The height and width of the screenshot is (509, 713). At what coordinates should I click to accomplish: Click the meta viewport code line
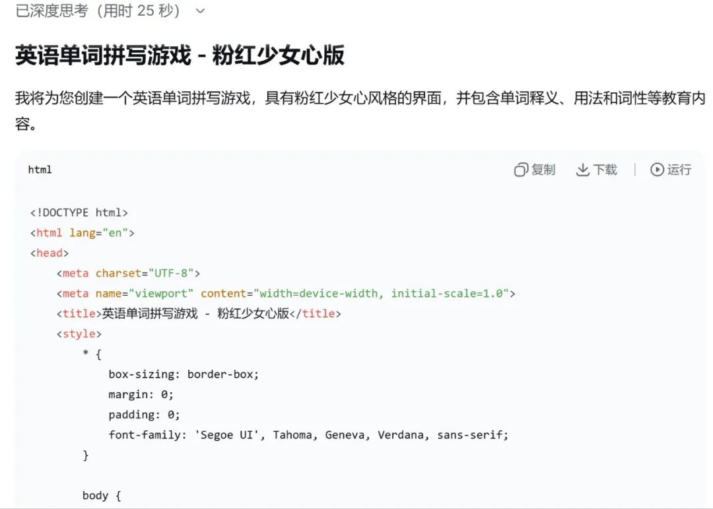[285, 293]
